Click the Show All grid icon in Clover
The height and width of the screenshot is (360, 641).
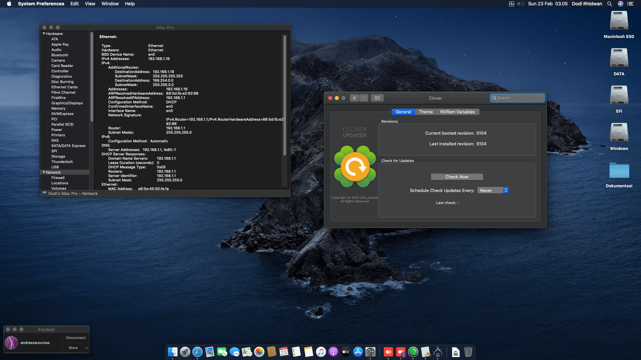pyautogui.click(x=377, y=98)
